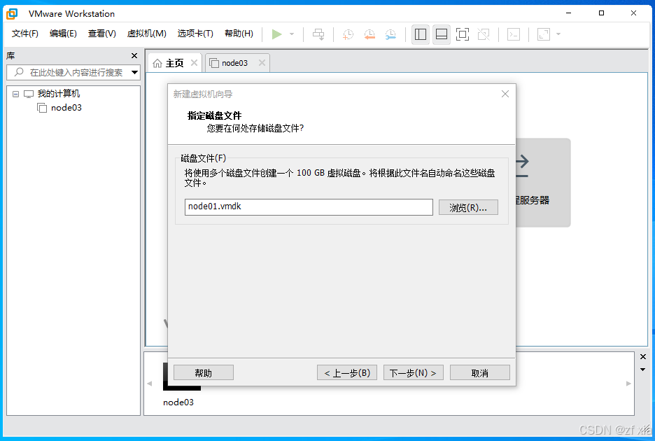This screenshot has height=441, width=655.
Task: Open the 编辑(E) menu
Action: tap(63, 34)
